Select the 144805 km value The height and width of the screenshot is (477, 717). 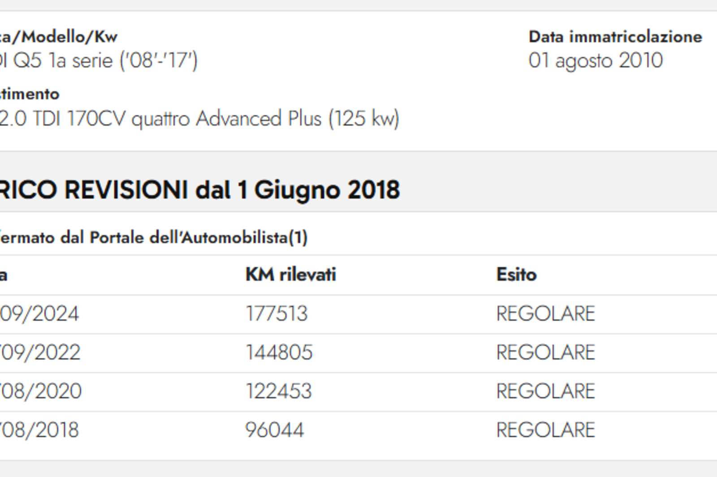coord(279,352)
